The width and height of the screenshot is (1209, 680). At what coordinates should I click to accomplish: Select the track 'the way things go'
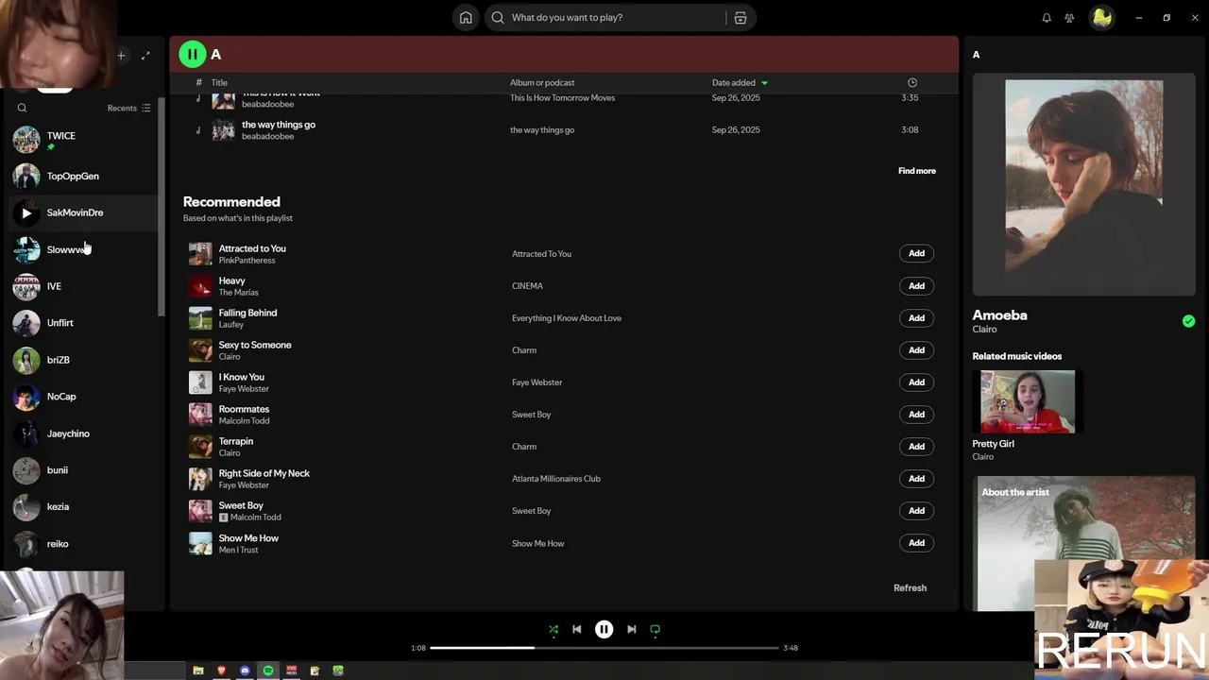pos(564,130)
